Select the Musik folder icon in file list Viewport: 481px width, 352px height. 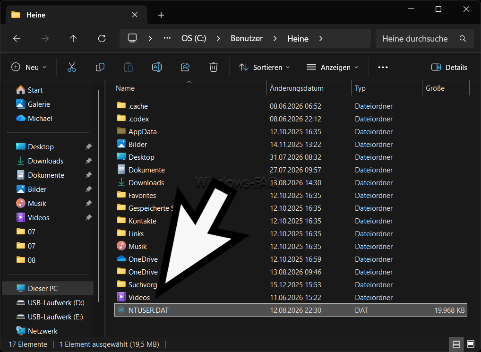(x=121, y=246)
